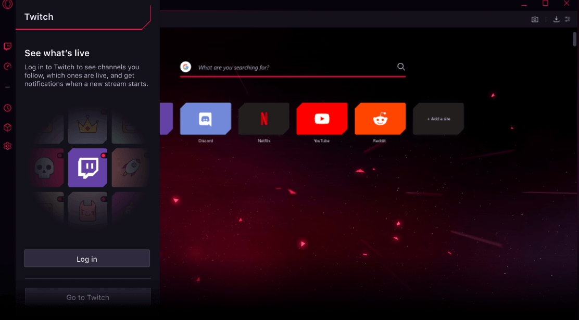Screen dimensions: 579x320
Task: Open the Discord speed dial tile
Action: pyautogui.click(x=206, y=119)
